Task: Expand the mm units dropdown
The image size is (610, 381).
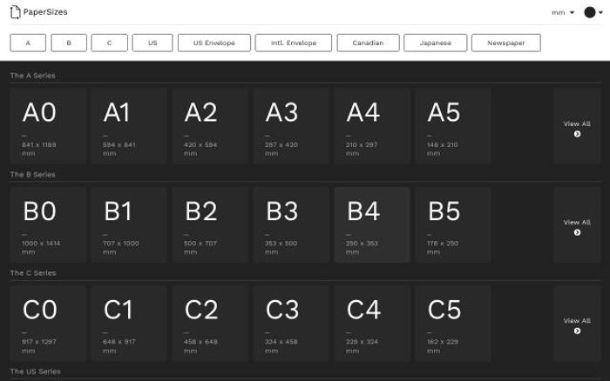Action: [563, 12]
